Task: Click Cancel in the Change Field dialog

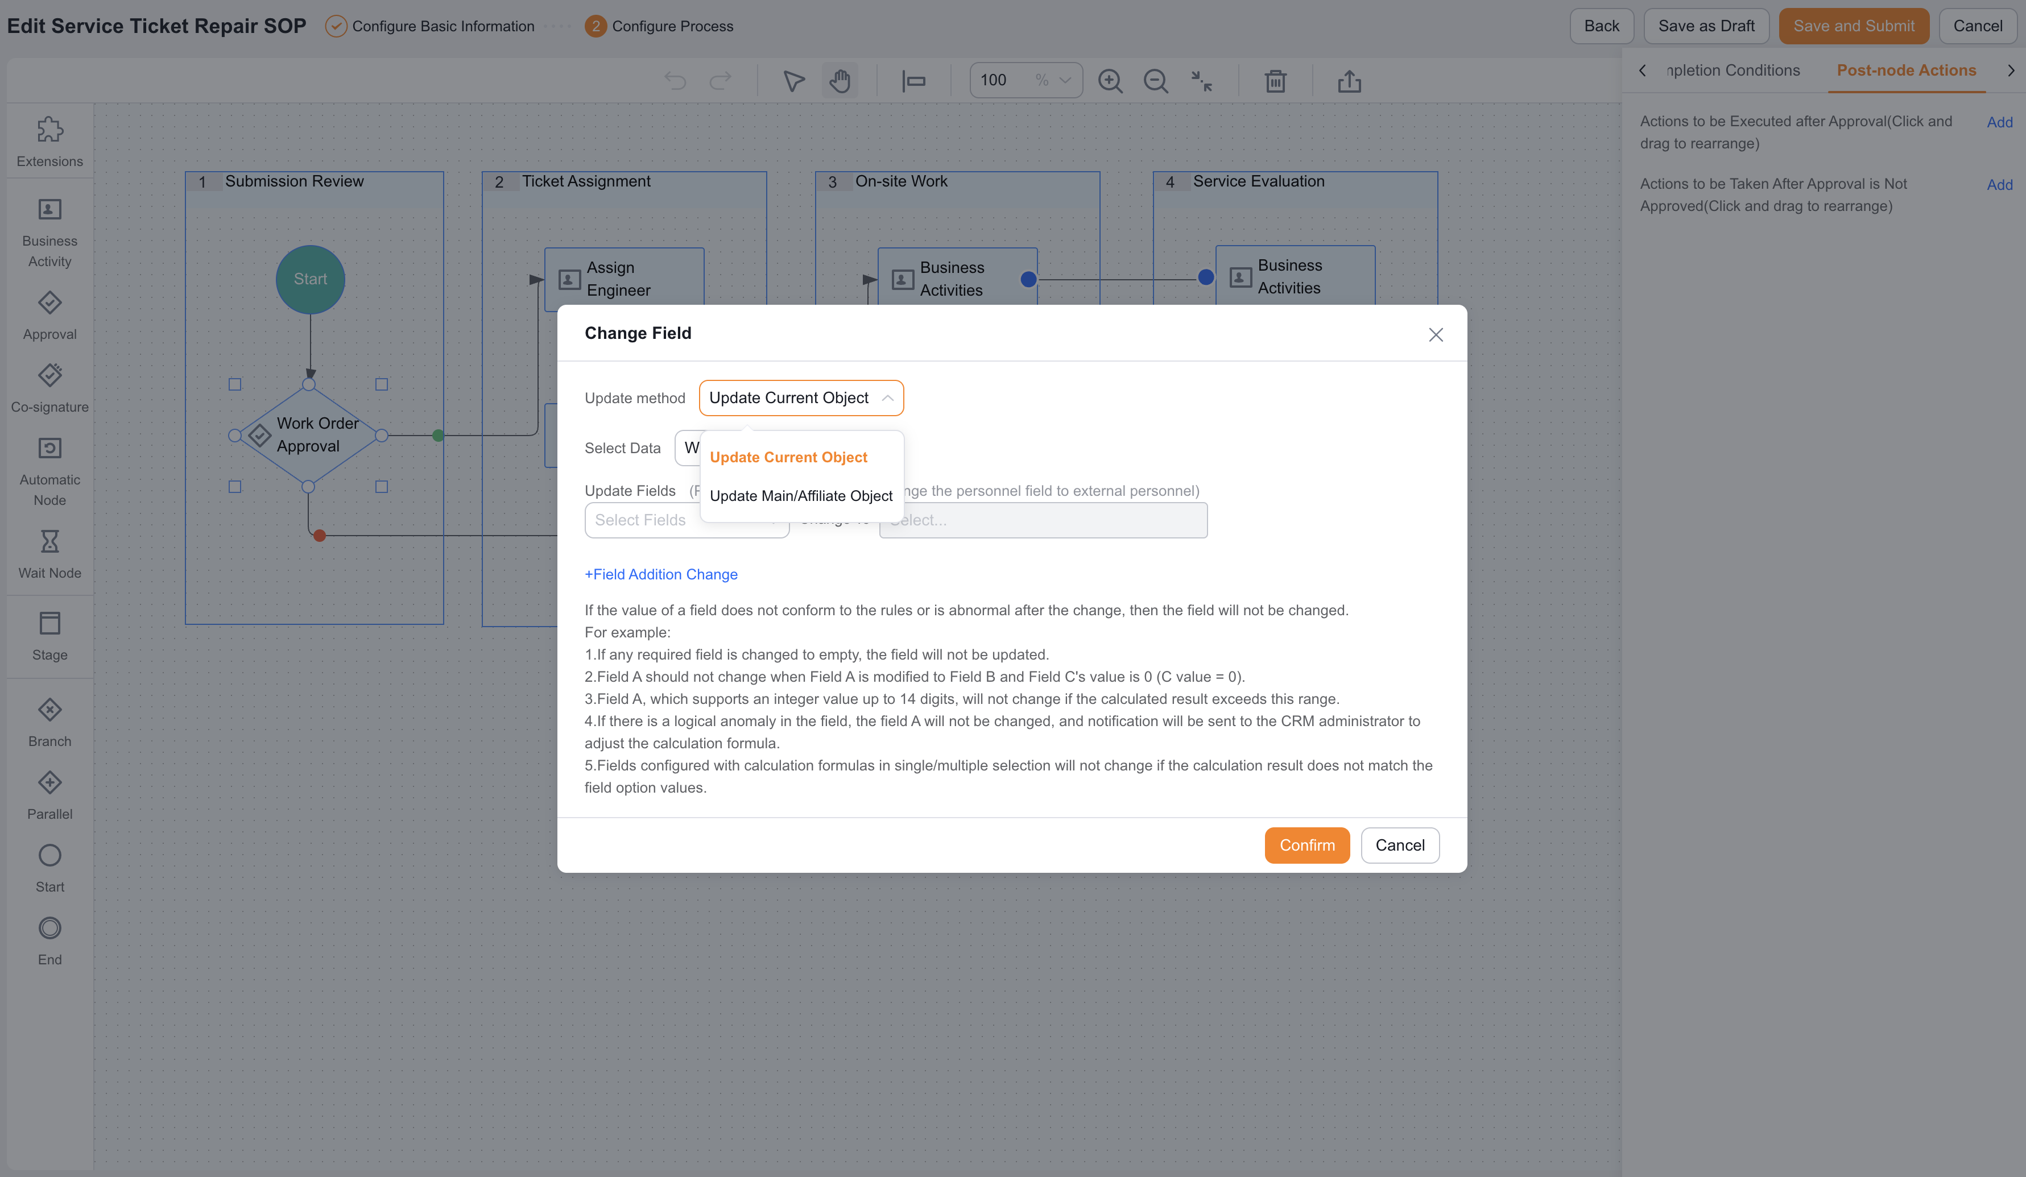Action: point(1400,845)
